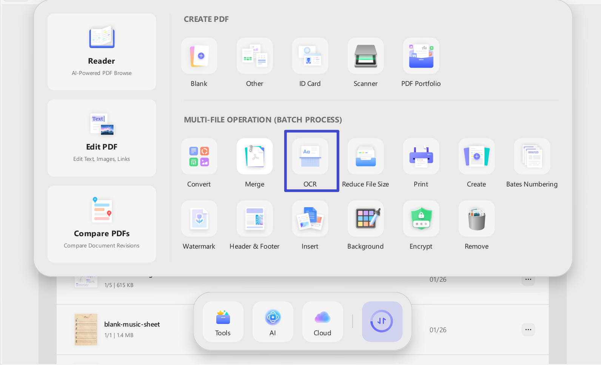Open batch Watermark tool
The height and width of the screenshot is (365, 601).
coord(199,218)
